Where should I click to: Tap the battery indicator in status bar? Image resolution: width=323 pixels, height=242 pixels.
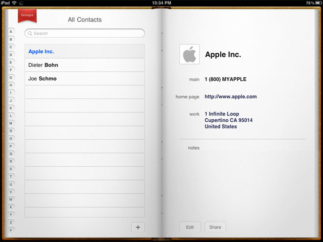point(318,3)
